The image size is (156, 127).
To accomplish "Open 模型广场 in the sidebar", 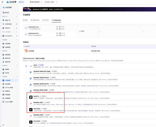I will point(7,20).
